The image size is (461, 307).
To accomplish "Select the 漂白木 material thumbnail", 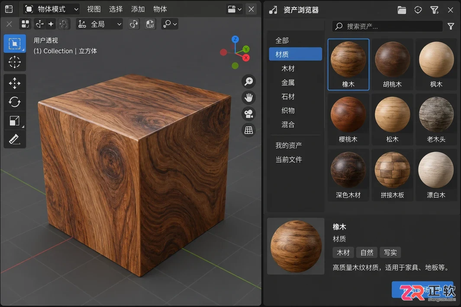I will click(436, 175).
